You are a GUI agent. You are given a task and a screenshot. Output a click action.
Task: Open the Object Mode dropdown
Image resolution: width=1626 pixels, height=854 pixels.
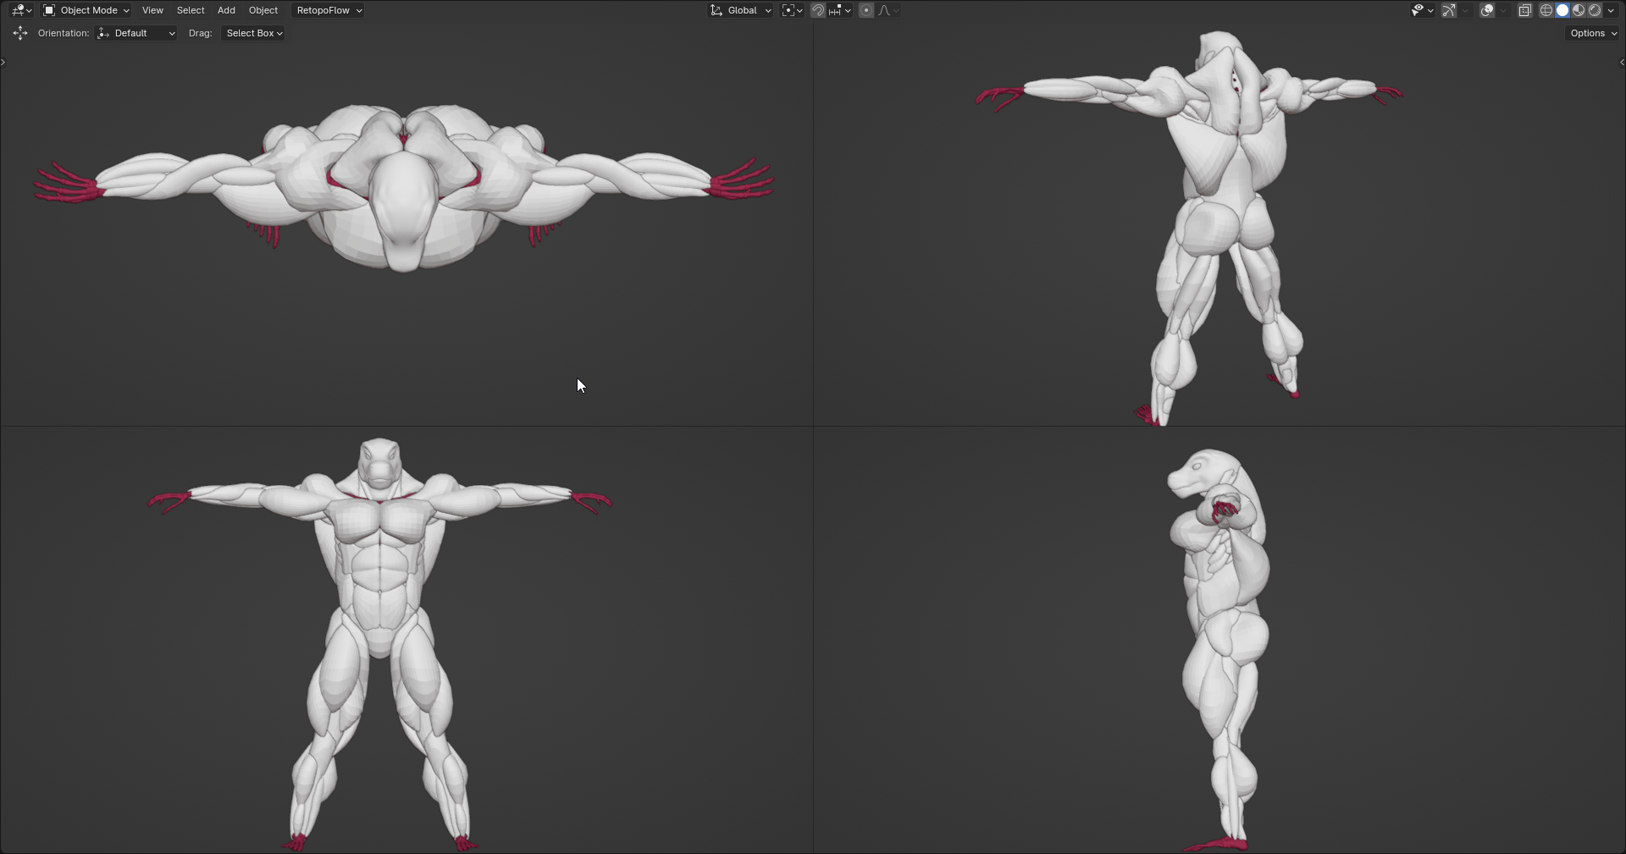pyautogui.click(x=86, y=10)
